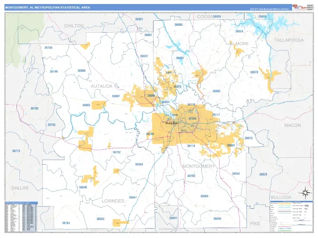Click the map title 'Montgomery, AL Metropolitan Statistical Area'
Screen dimensions: 318x238
click(x=48, y=7)
